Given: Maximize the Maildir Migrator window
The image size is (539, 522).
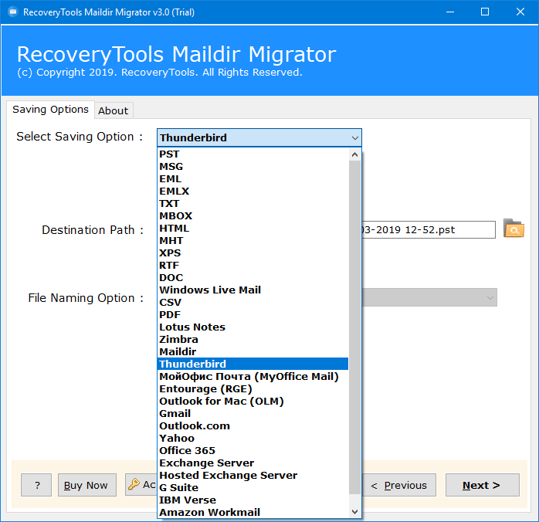Looking at the screenshot, I should click(485, 12).
